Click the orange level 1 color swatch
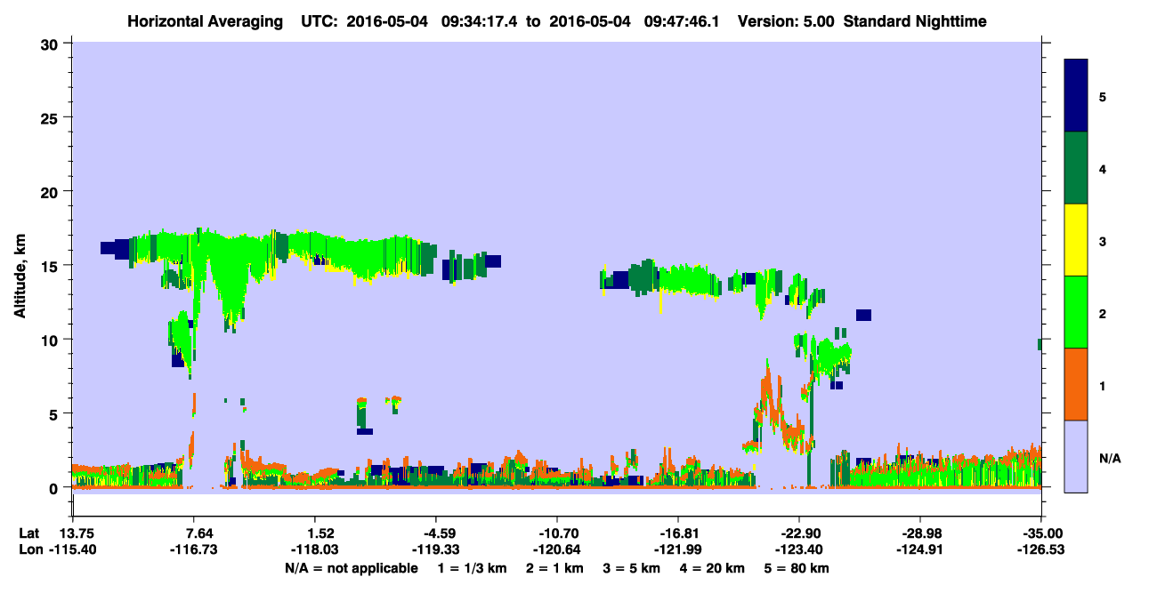 coord(1076,384)
